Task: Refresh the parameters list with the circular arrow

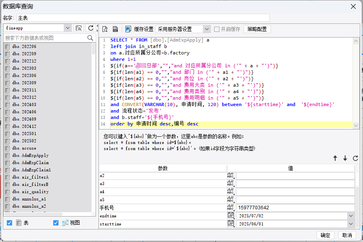Action: pos(355,158)
